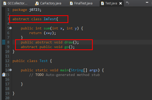The width and height of the screenshot is (152, 100).
Task: Click the args parameter
Action: click(93, 70)
